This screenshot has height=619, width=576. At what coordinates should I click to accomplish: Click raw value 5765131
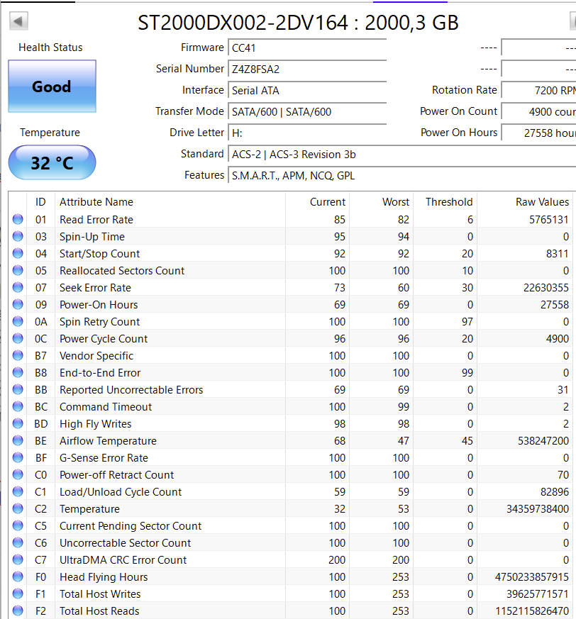[x=549, y=220]
